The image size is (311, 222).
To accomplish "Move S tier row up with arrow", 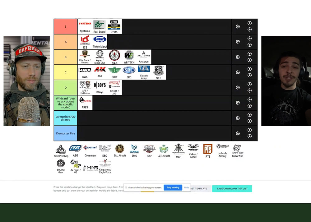I will [x=249, y=23].
